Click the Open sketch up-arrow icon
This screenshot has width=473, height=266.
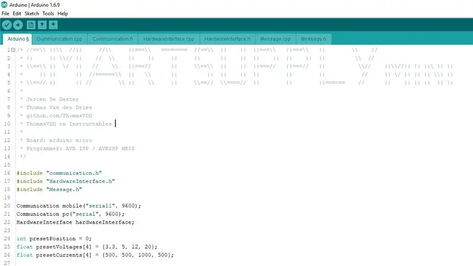click(42, 25)
